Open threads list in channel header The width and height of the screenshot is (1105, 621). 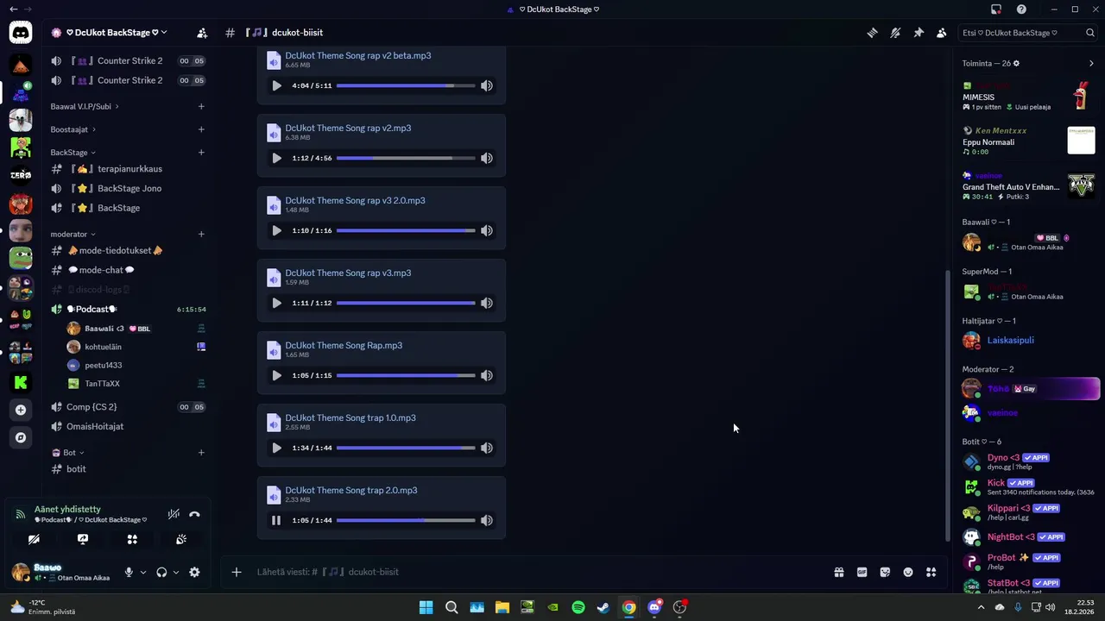click(873, 33)
